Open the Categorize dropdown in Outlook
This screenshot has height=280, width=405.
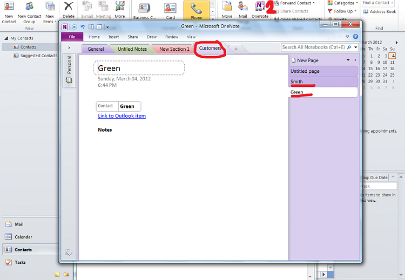(x=343, y=3)
